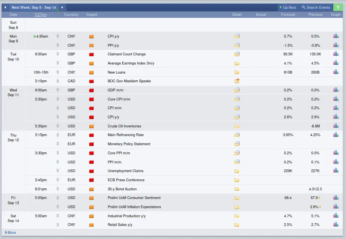Screen dimensions: 346x239
Task: Open the Prelim UoM Inflation Expectations event
Action: [x=134, y=207]
